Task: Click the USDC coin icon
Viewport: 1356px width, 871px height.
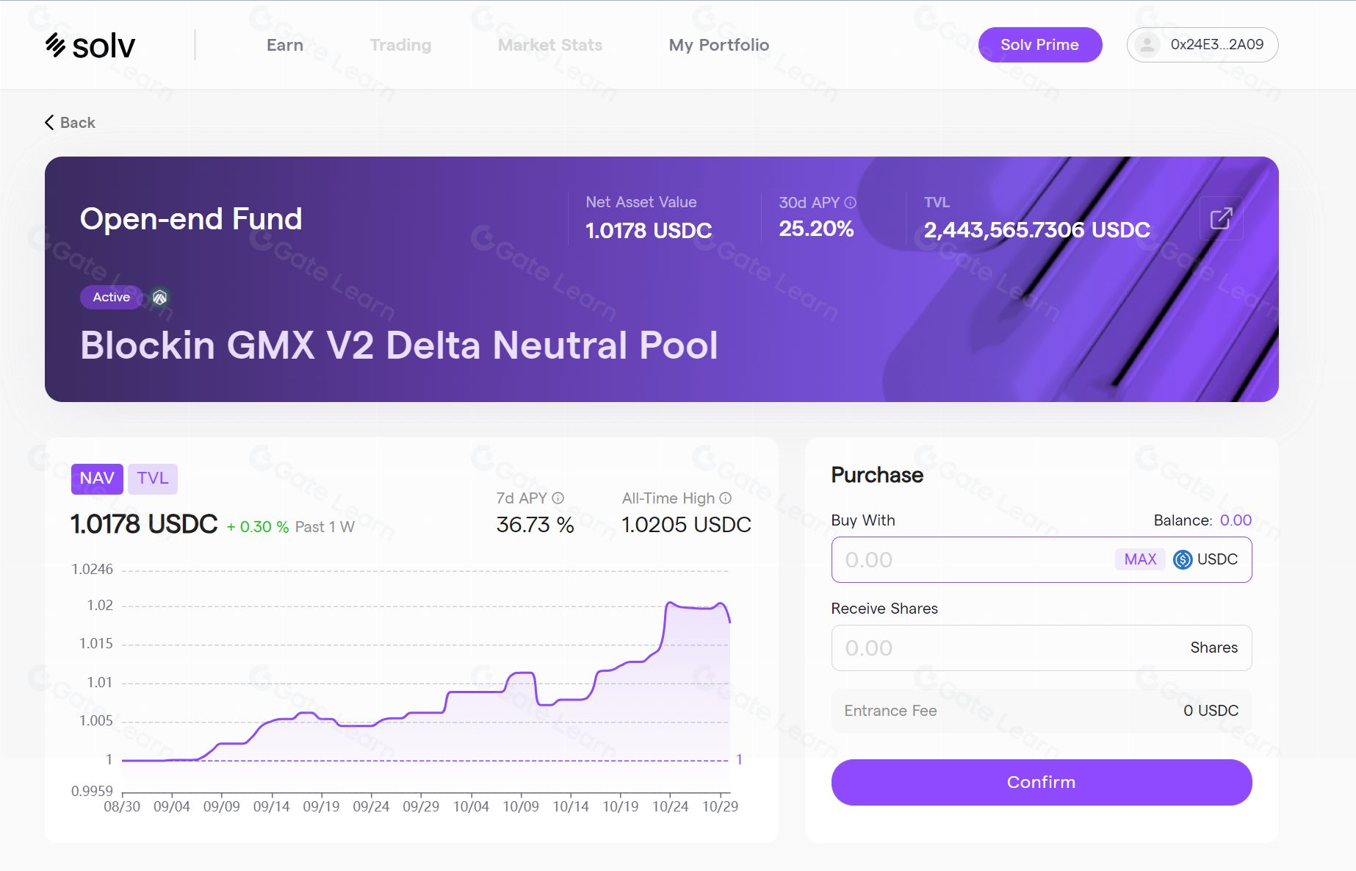Action: pos(1183,559)
